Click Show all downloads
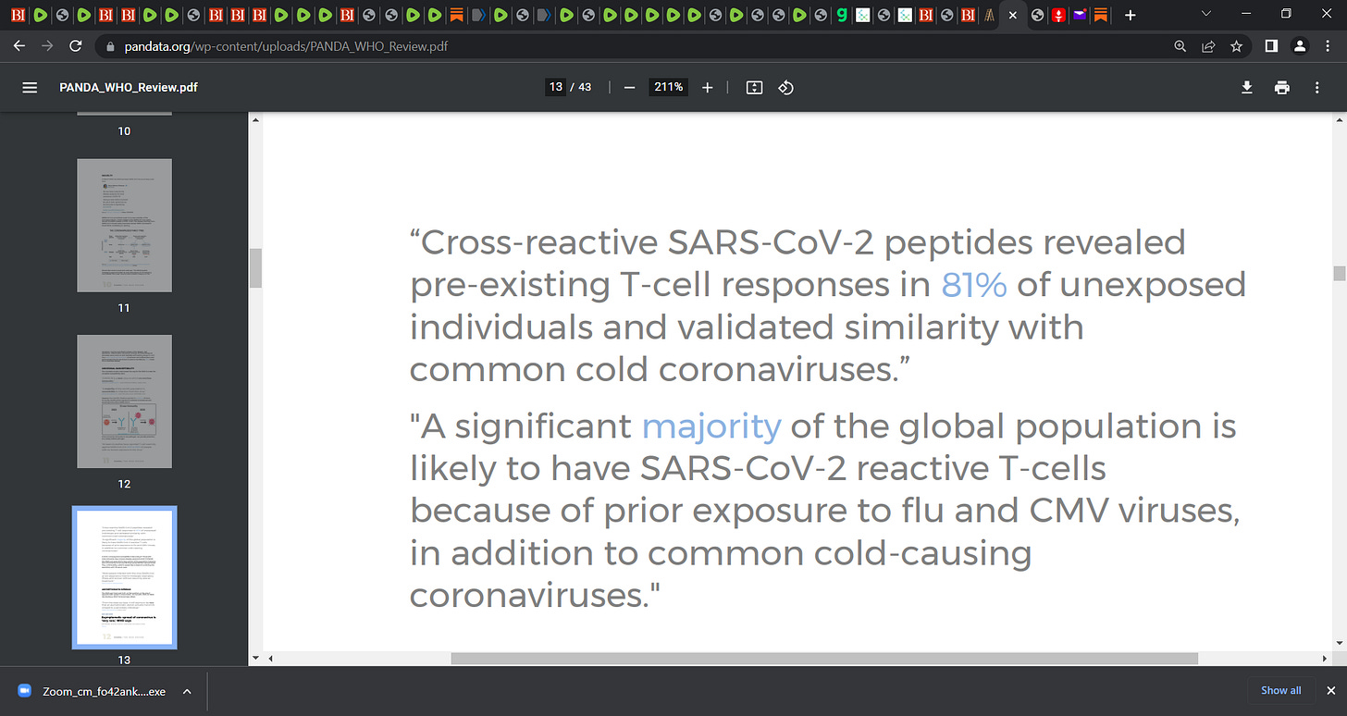1347x716 pixels. point(1281,690)
